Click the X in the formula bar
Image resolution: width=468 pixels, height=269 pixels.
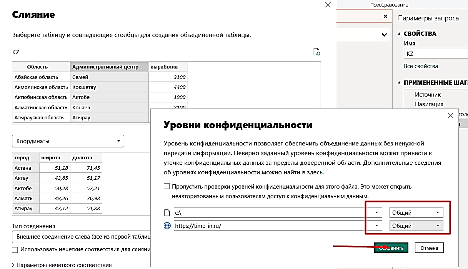[x=385, y=17]
